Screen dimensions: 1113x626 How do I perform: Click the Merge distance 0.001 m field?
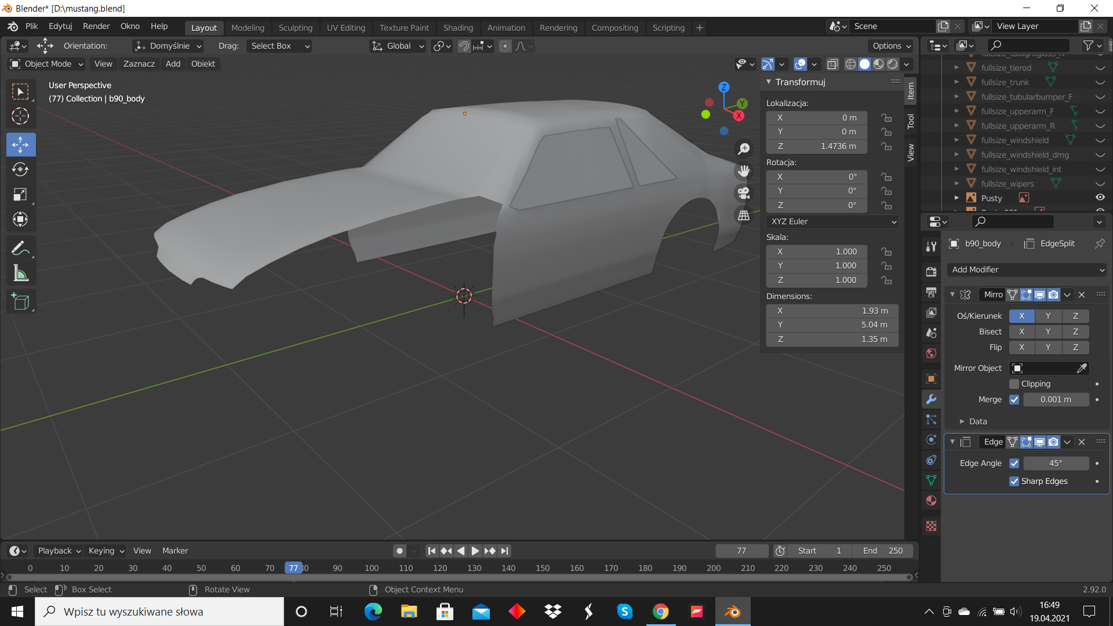[x=1056, y=399]
